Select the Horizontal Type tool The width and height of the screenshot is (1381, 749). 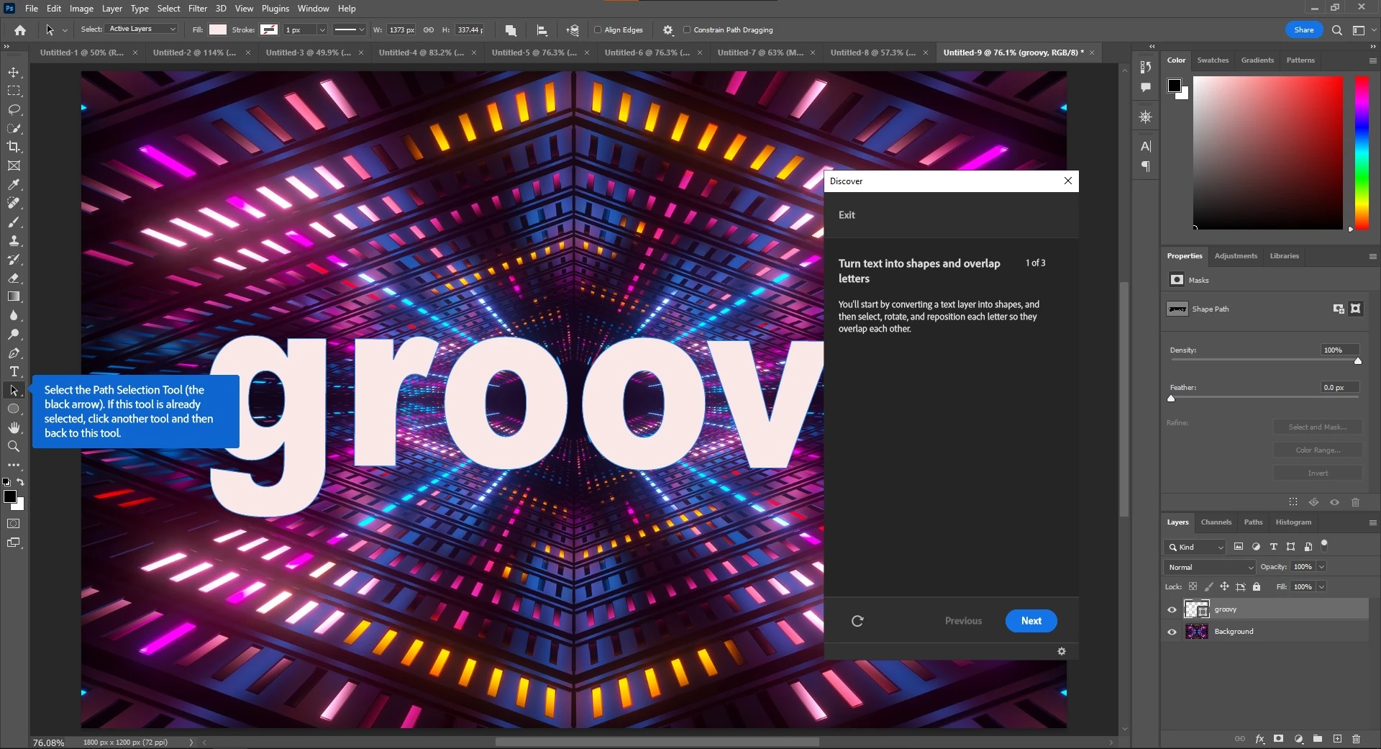[14, 372]
